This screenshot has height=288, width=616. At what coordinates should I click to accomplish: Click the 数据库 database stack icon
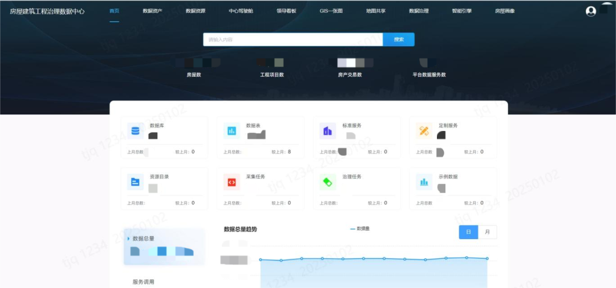pyautogui.click(x=135, y=131)
